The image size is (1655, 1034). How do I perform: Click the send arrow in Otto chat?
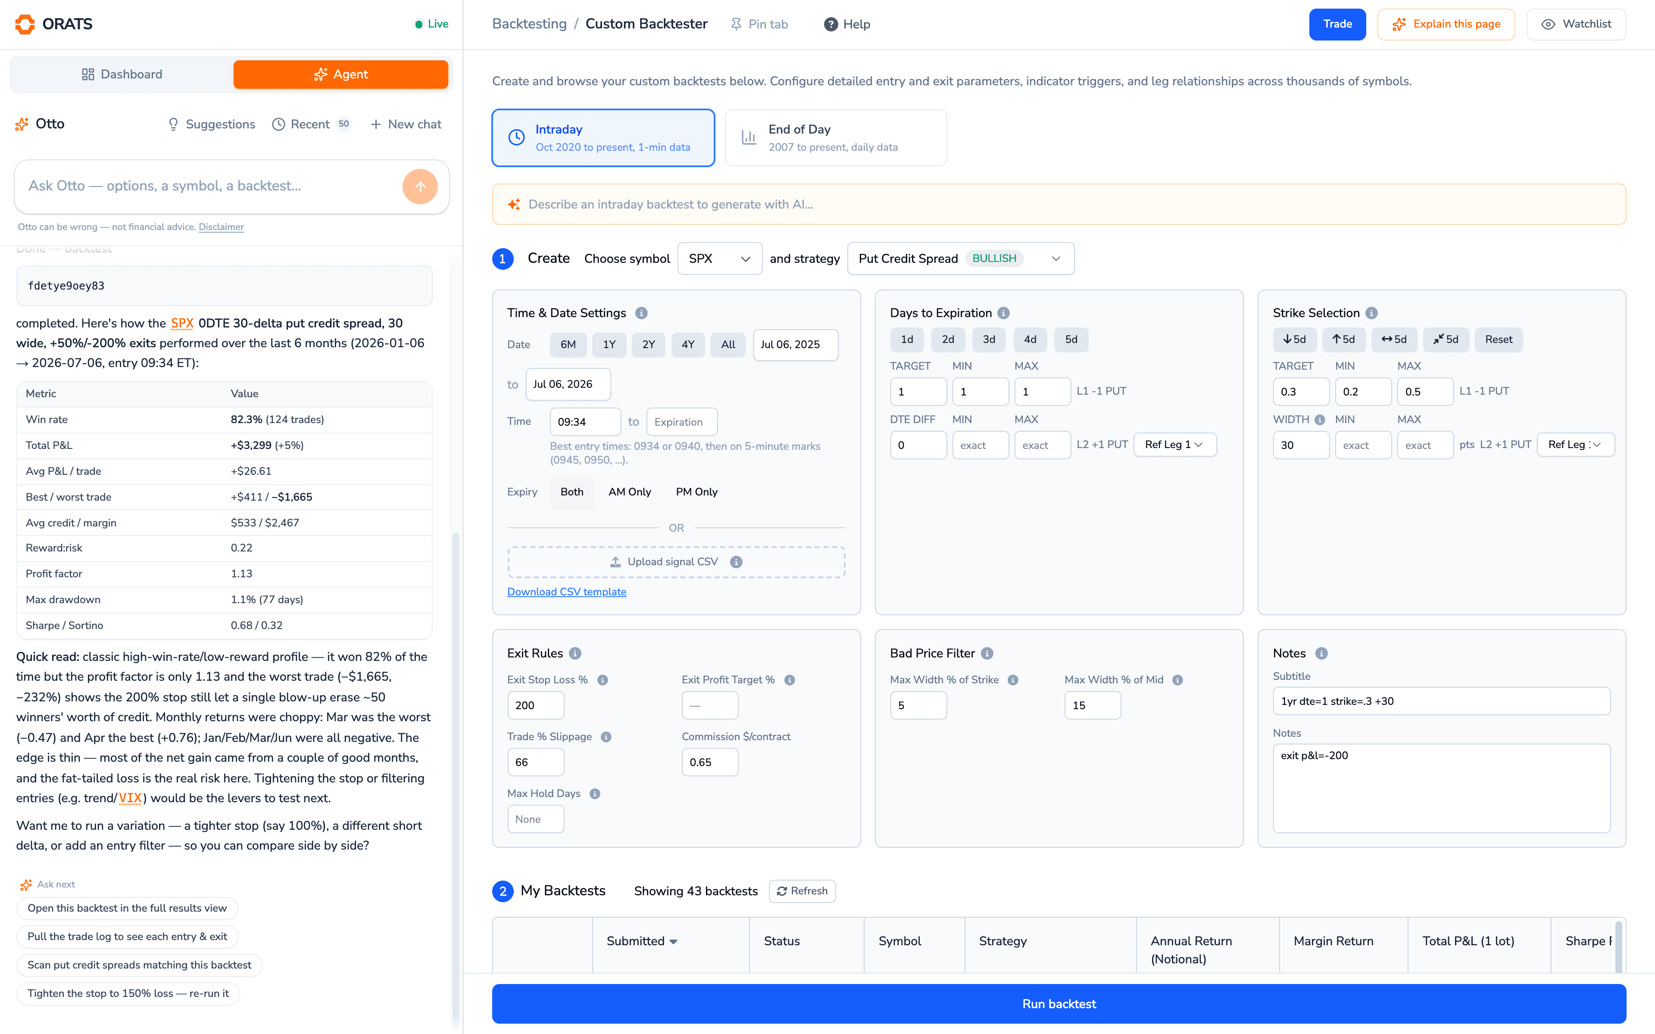click(420, 187)
